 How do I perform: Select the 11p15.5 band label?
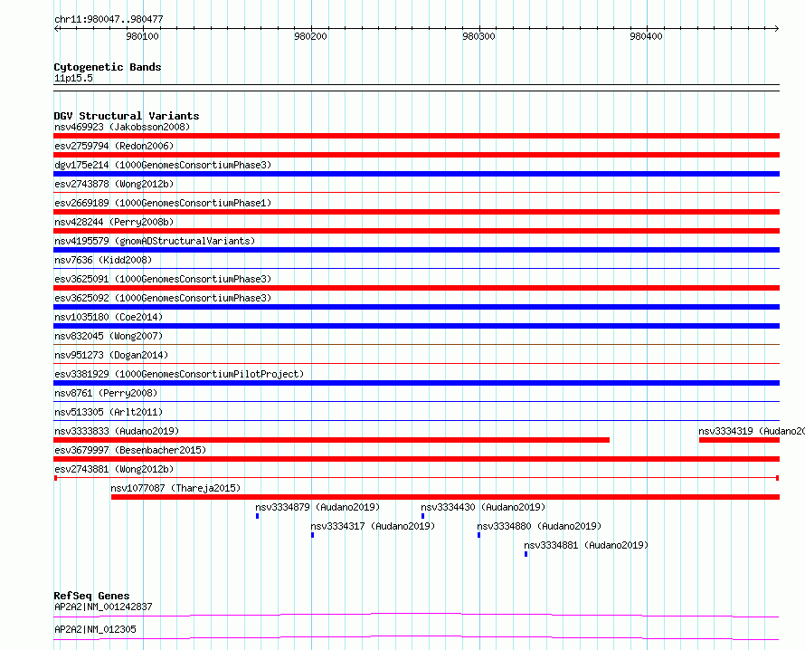73,78
